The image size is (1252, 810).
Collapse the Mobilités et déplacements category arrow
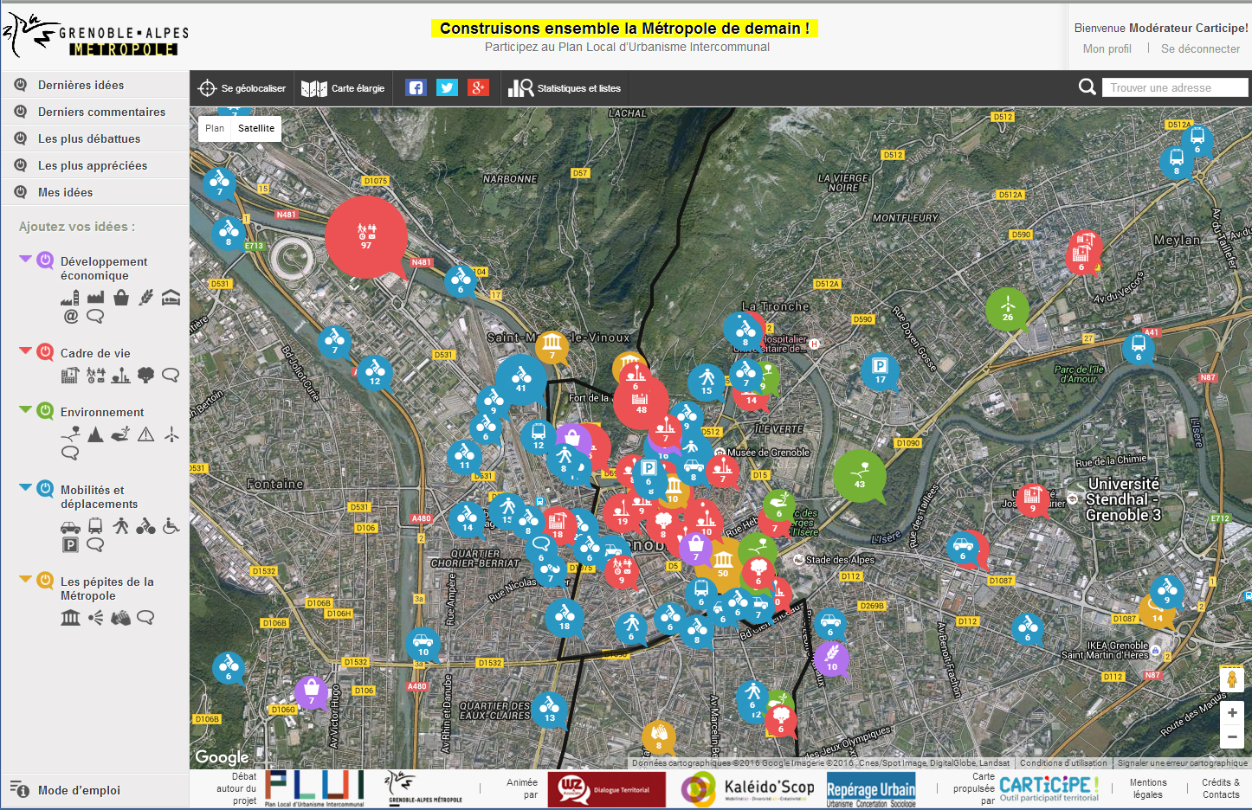coord(25,487)
